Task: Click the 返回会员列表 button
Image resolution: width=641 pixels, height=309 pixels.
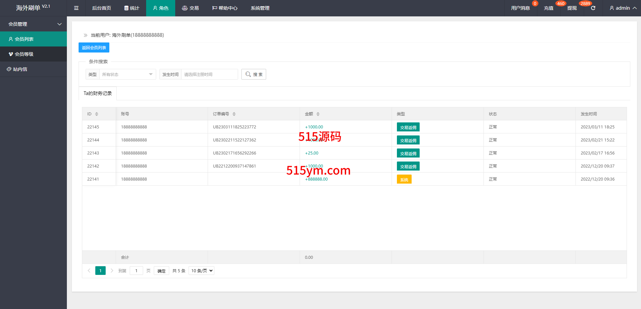Action: [x=94, y=47]
